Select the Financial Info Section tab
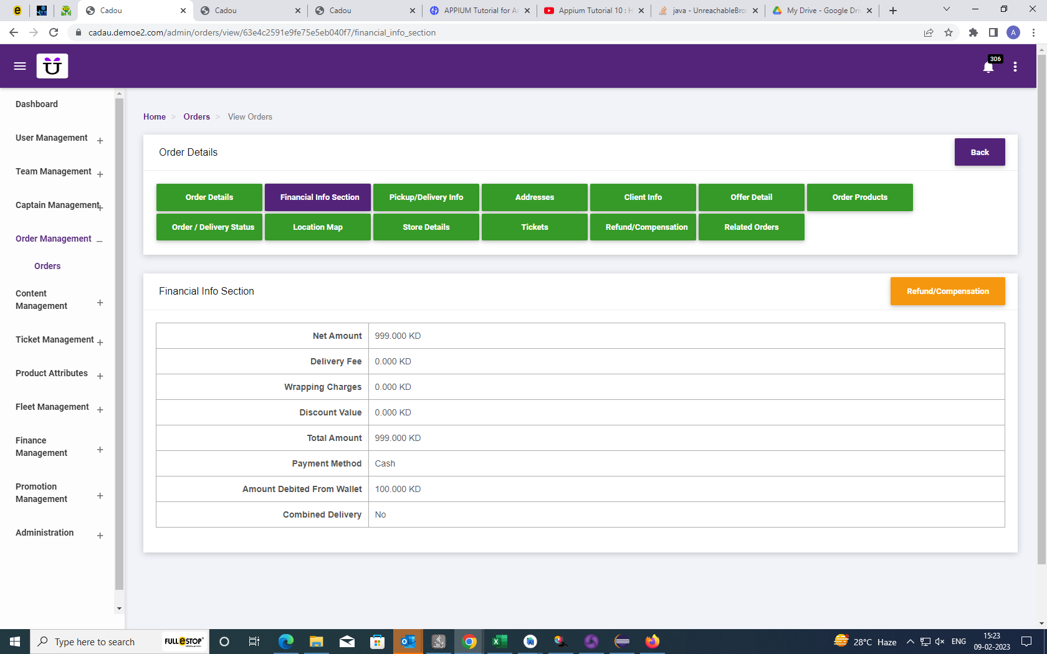This screenshot has height=654, width=1047. point(318,197)
